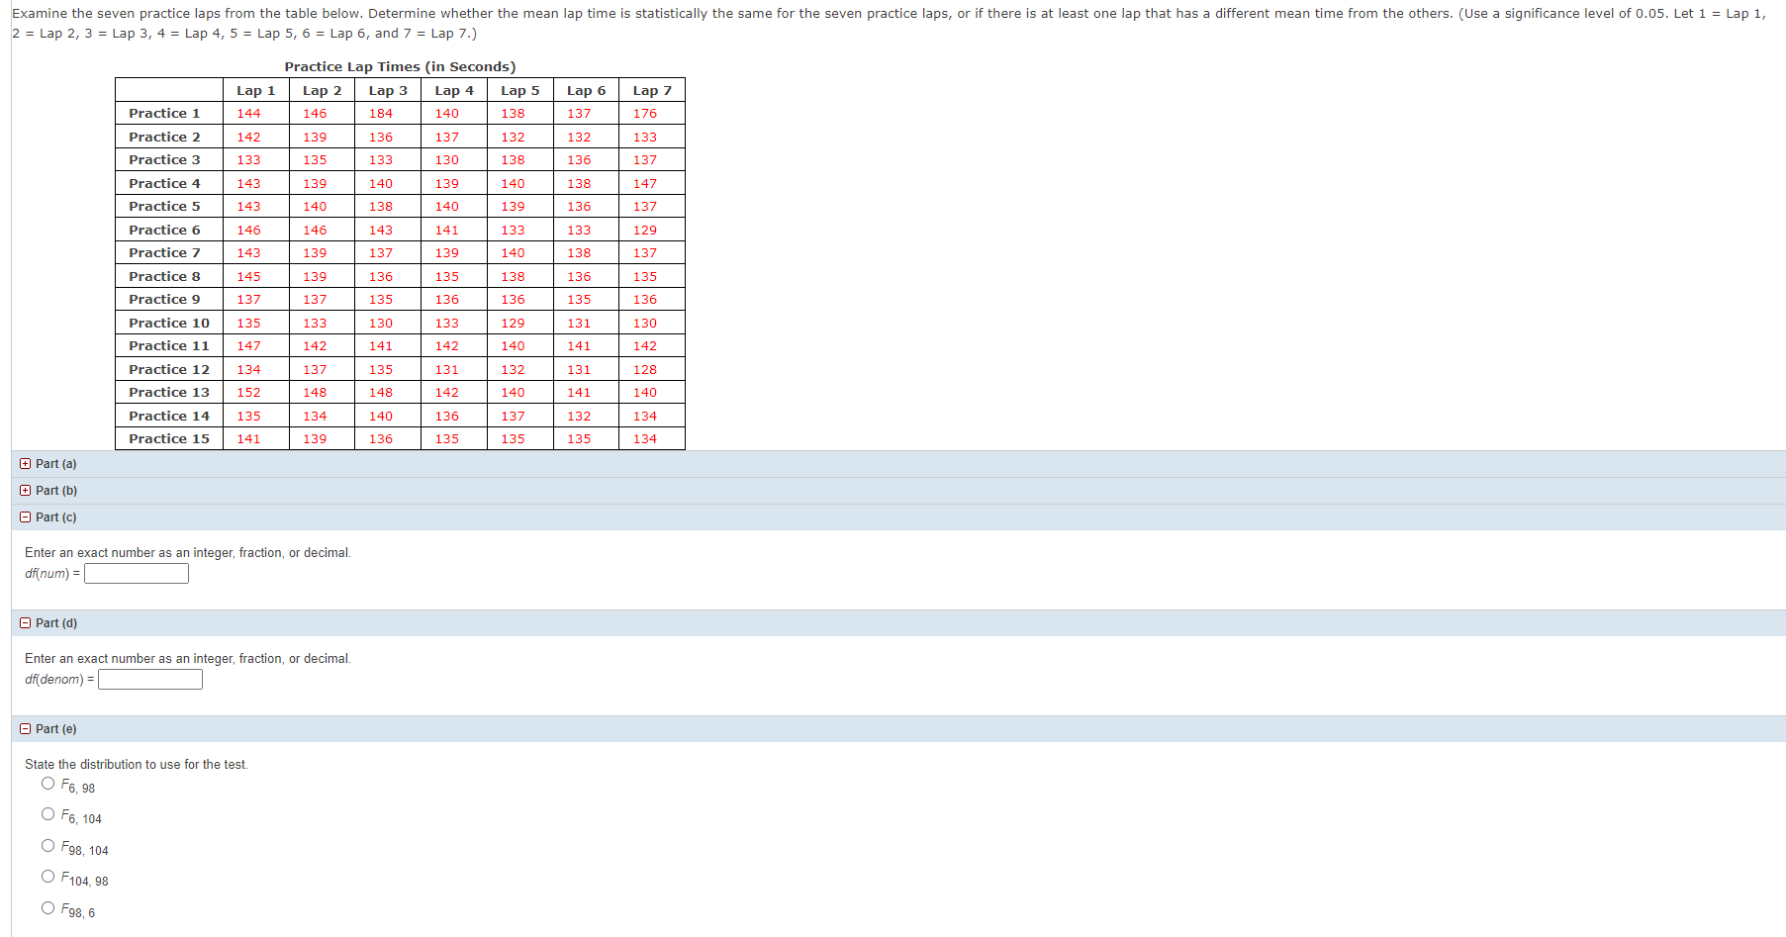Select the F6, 98 distribution option
1786x937 pixels.
click(x=47, y=784)
